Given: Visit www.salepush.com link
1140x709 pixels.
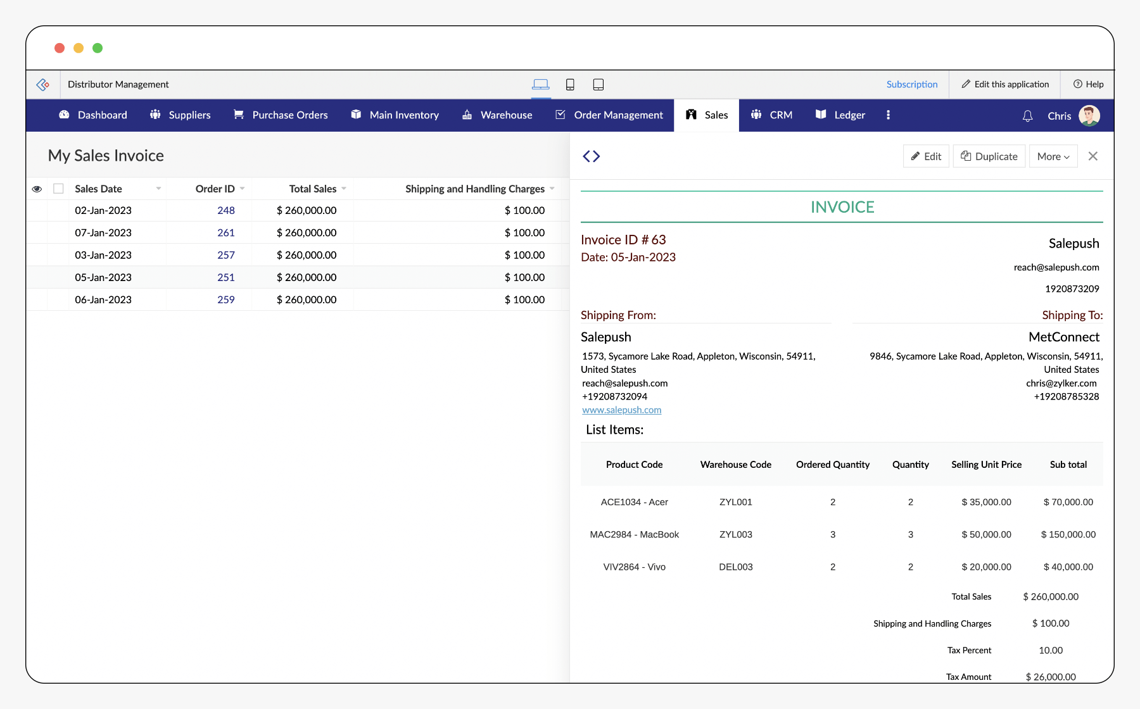Looking at the screenshot, I should click(621, 410).
